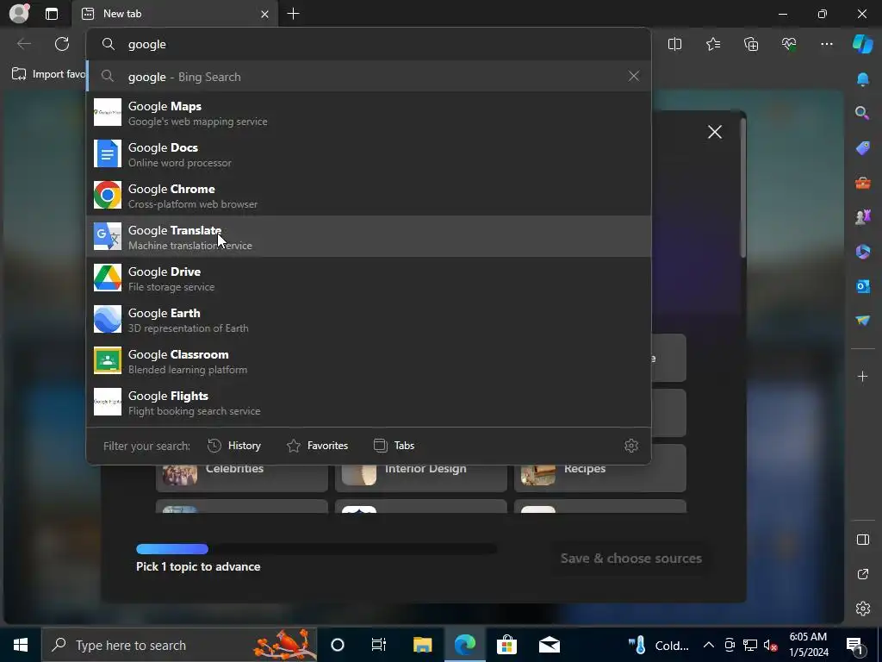This screenshot has height=662, width=882.
Task: Choose Google Classroom suggestion
Action: click(x=369, y=361)
